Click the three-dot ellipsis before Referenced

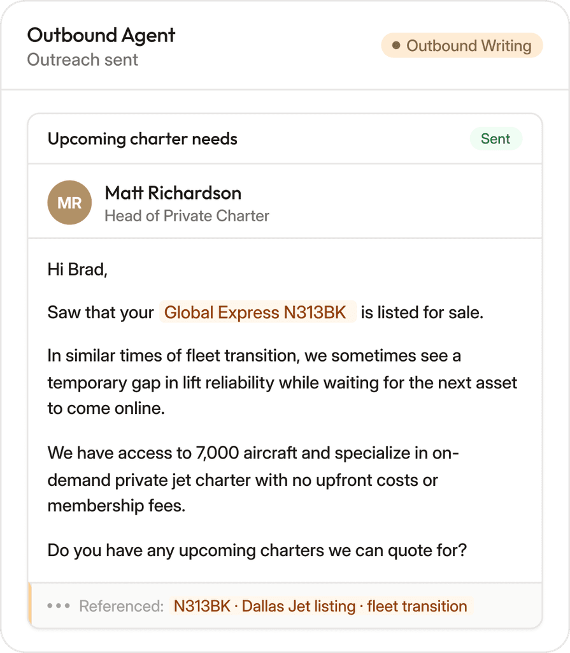58,606
